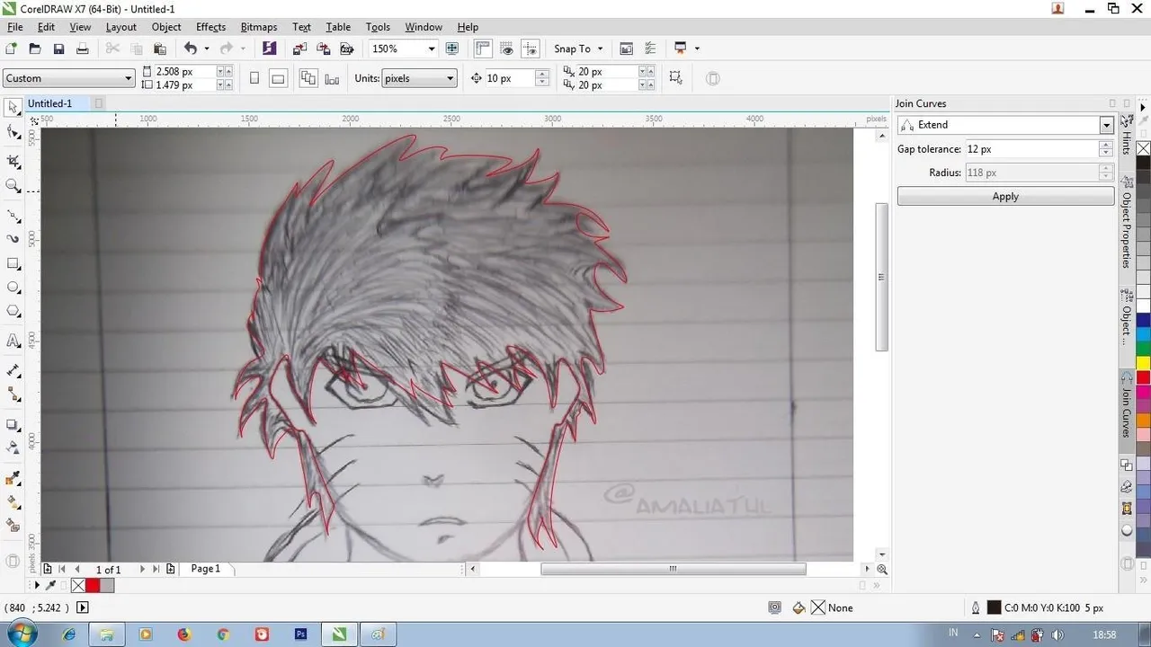The image size is (1151, 647).
Task: Select the Parallel Dimension tool
Action: (13, 370)
